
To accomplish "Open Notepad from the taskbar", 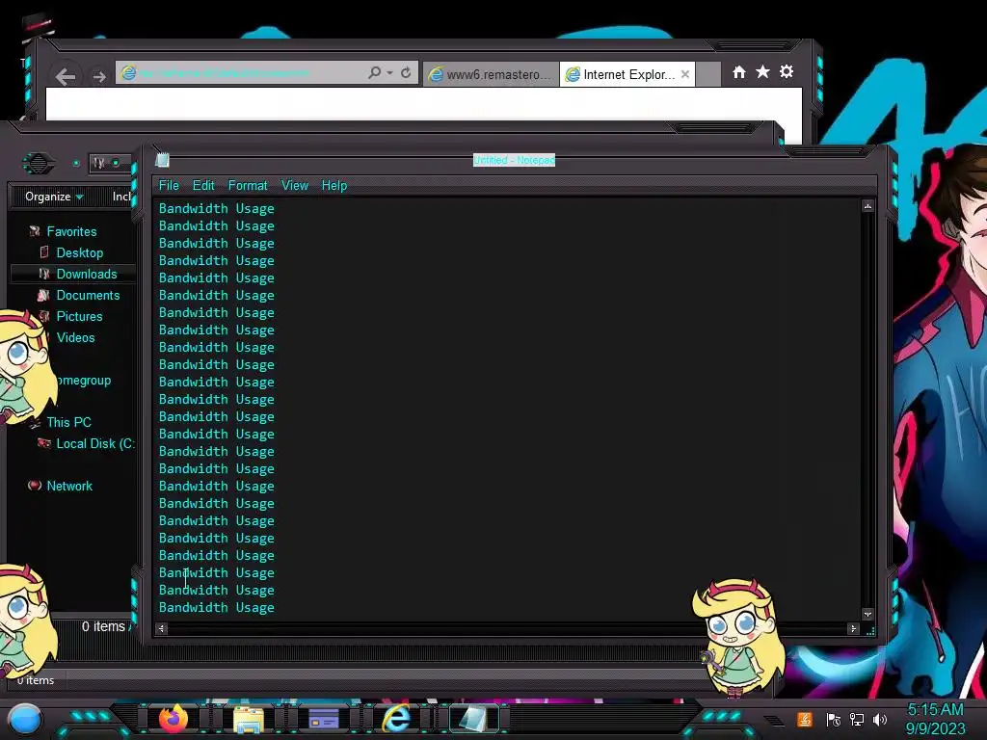I will click(x=472, y=719).
